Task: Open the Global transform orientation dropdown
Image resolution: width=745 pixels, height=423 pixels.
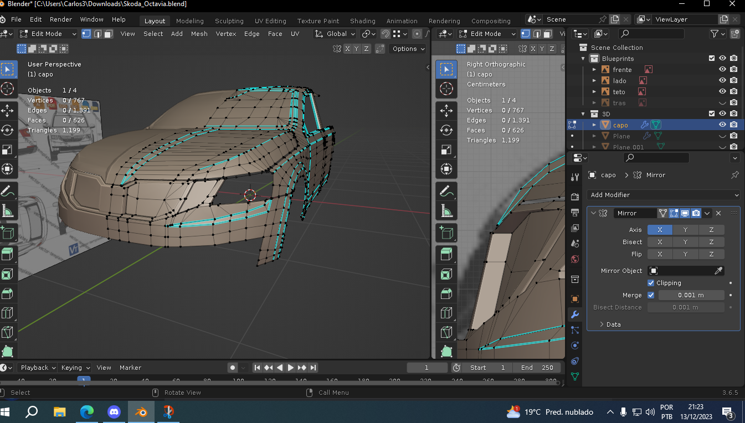Action: [336, 34]
